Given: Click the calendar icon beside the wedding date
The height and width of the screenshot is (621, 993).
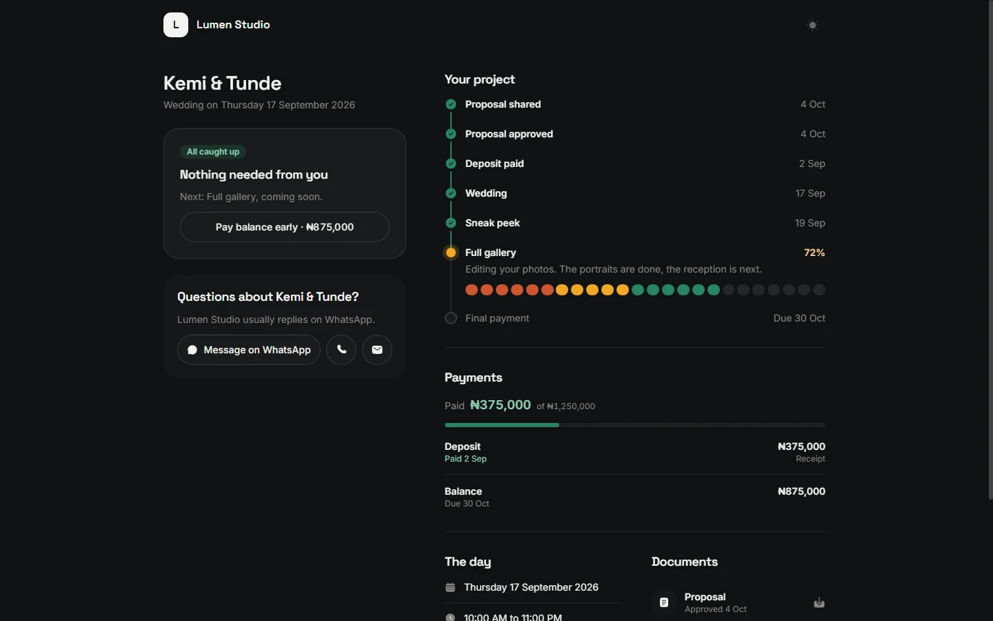Looking at the screenshot, I should click(x=450, y=588).
